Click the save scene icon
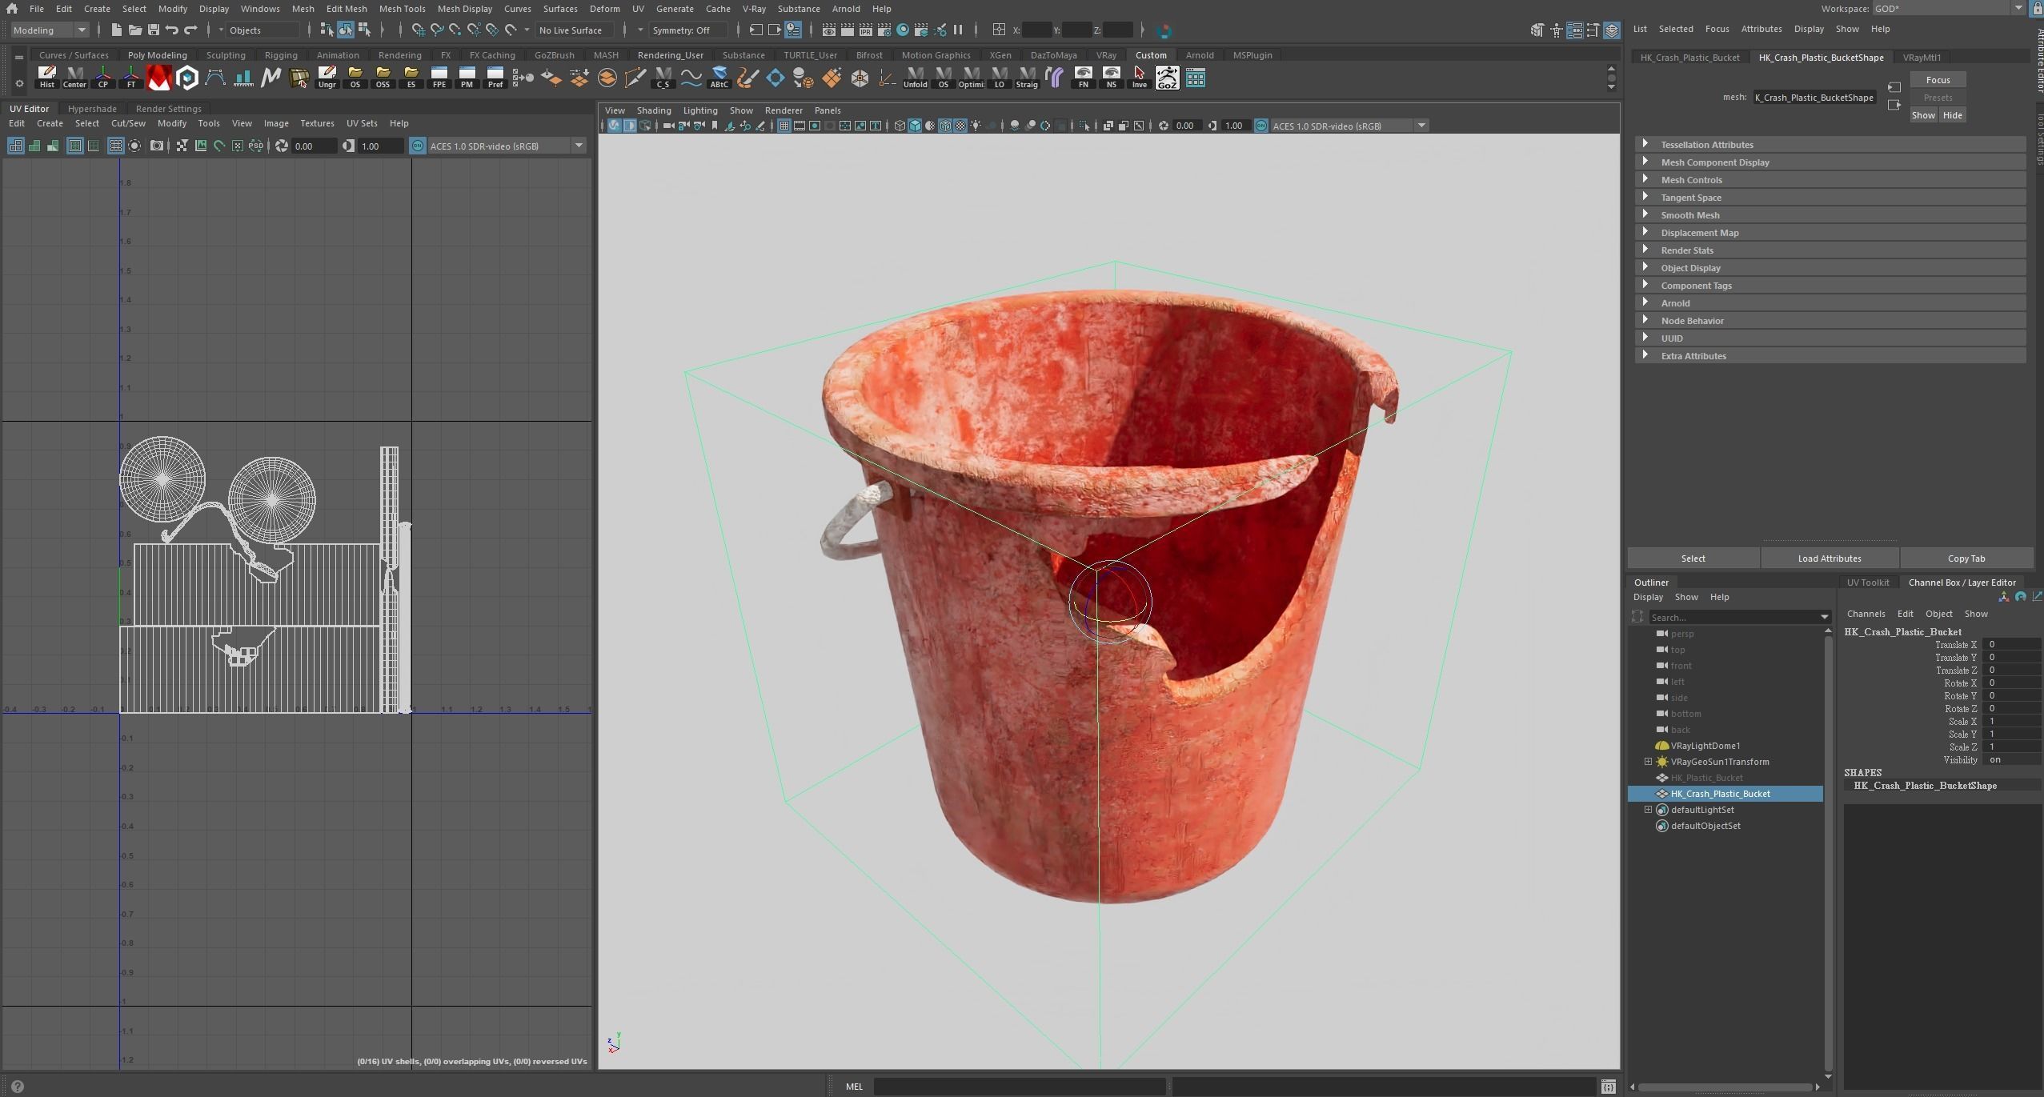The image size is (2044, 1097). (x=154, y=30)
